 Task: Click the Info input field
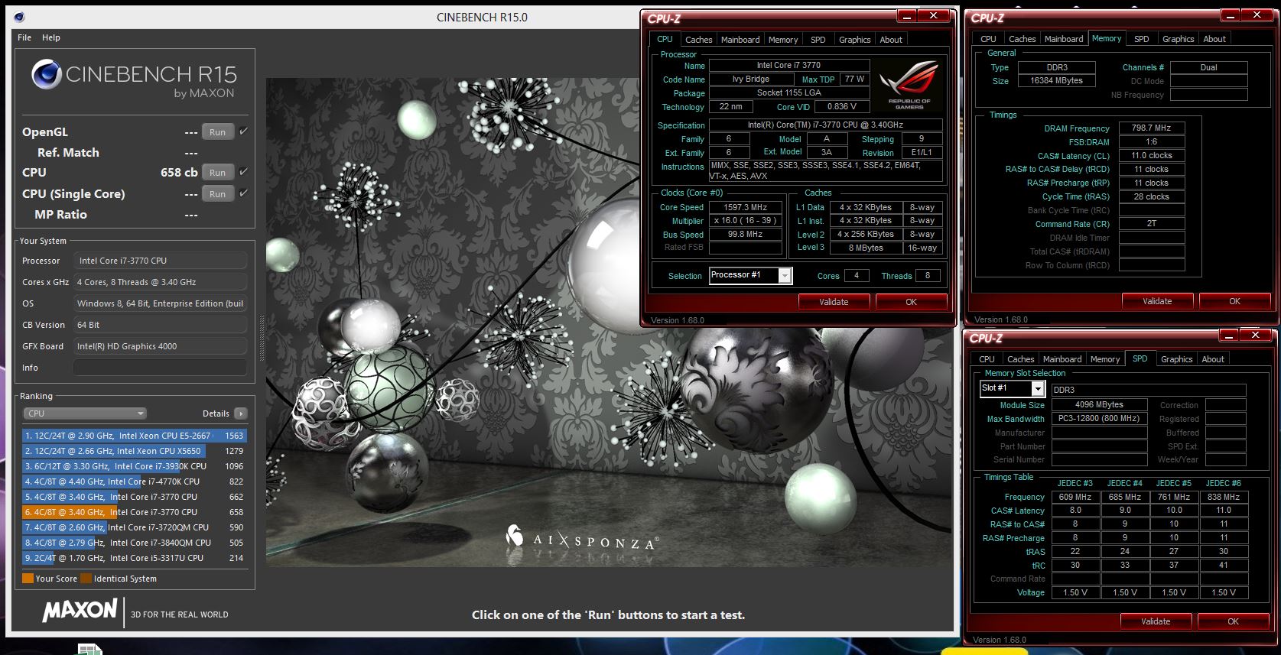(x=161, y=368)
